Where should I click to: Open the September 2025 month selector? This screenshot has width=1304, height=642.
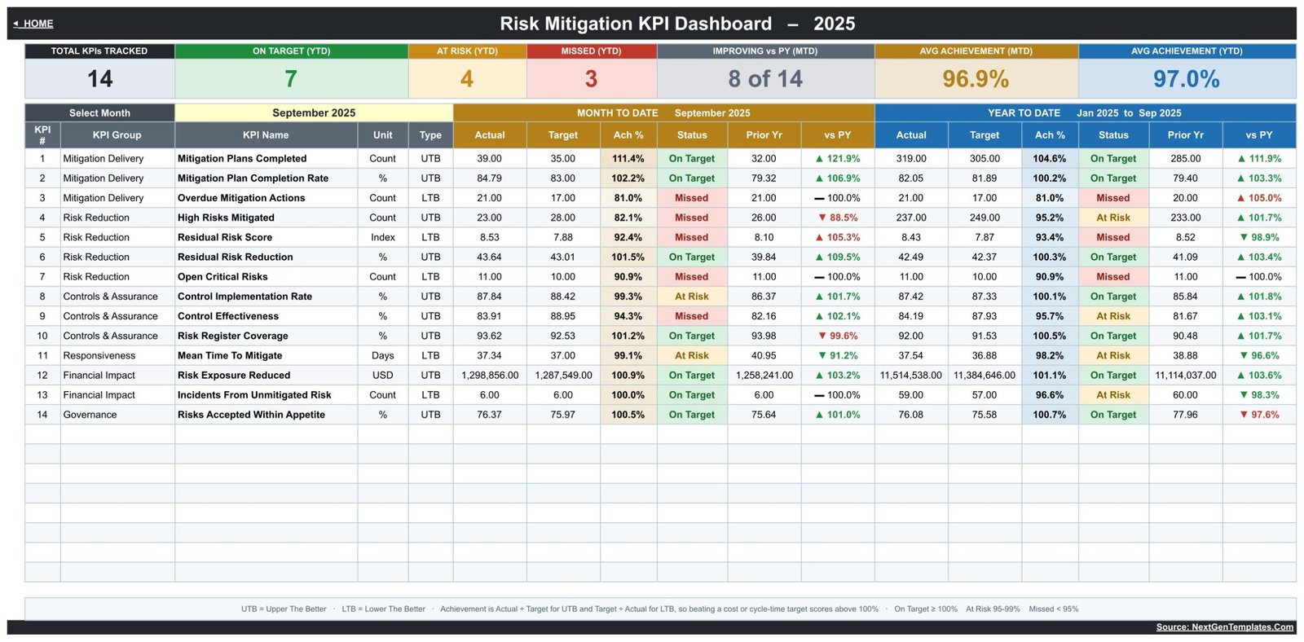click(314, 113)
